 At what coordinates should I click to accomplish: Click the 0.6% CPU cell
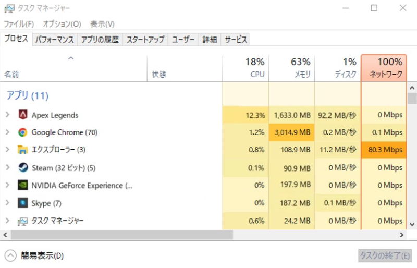click(x=246, y=221)
